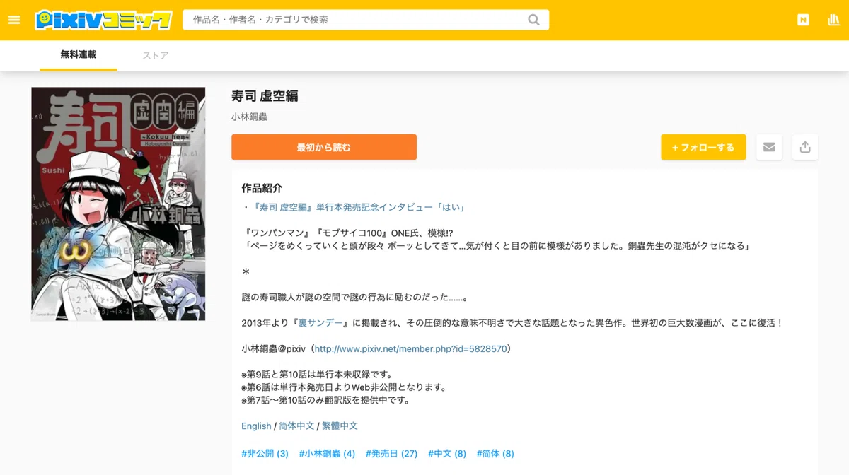Click the share upload icon button
The height and width of the screenshot is (475, 849).
[x=805, y=147]
